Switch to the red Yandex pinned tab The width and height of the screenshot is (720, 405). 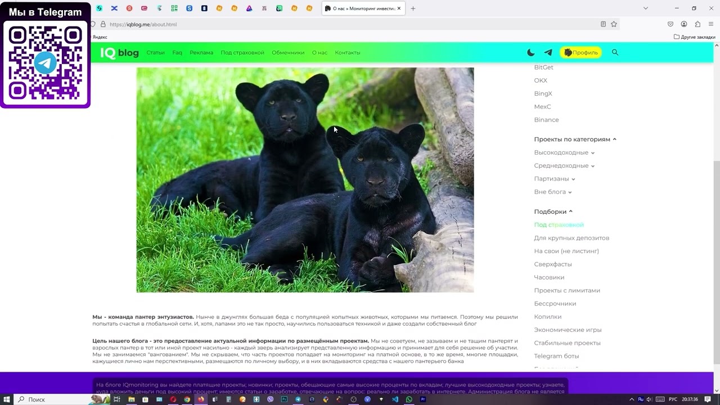click(129, 8)
